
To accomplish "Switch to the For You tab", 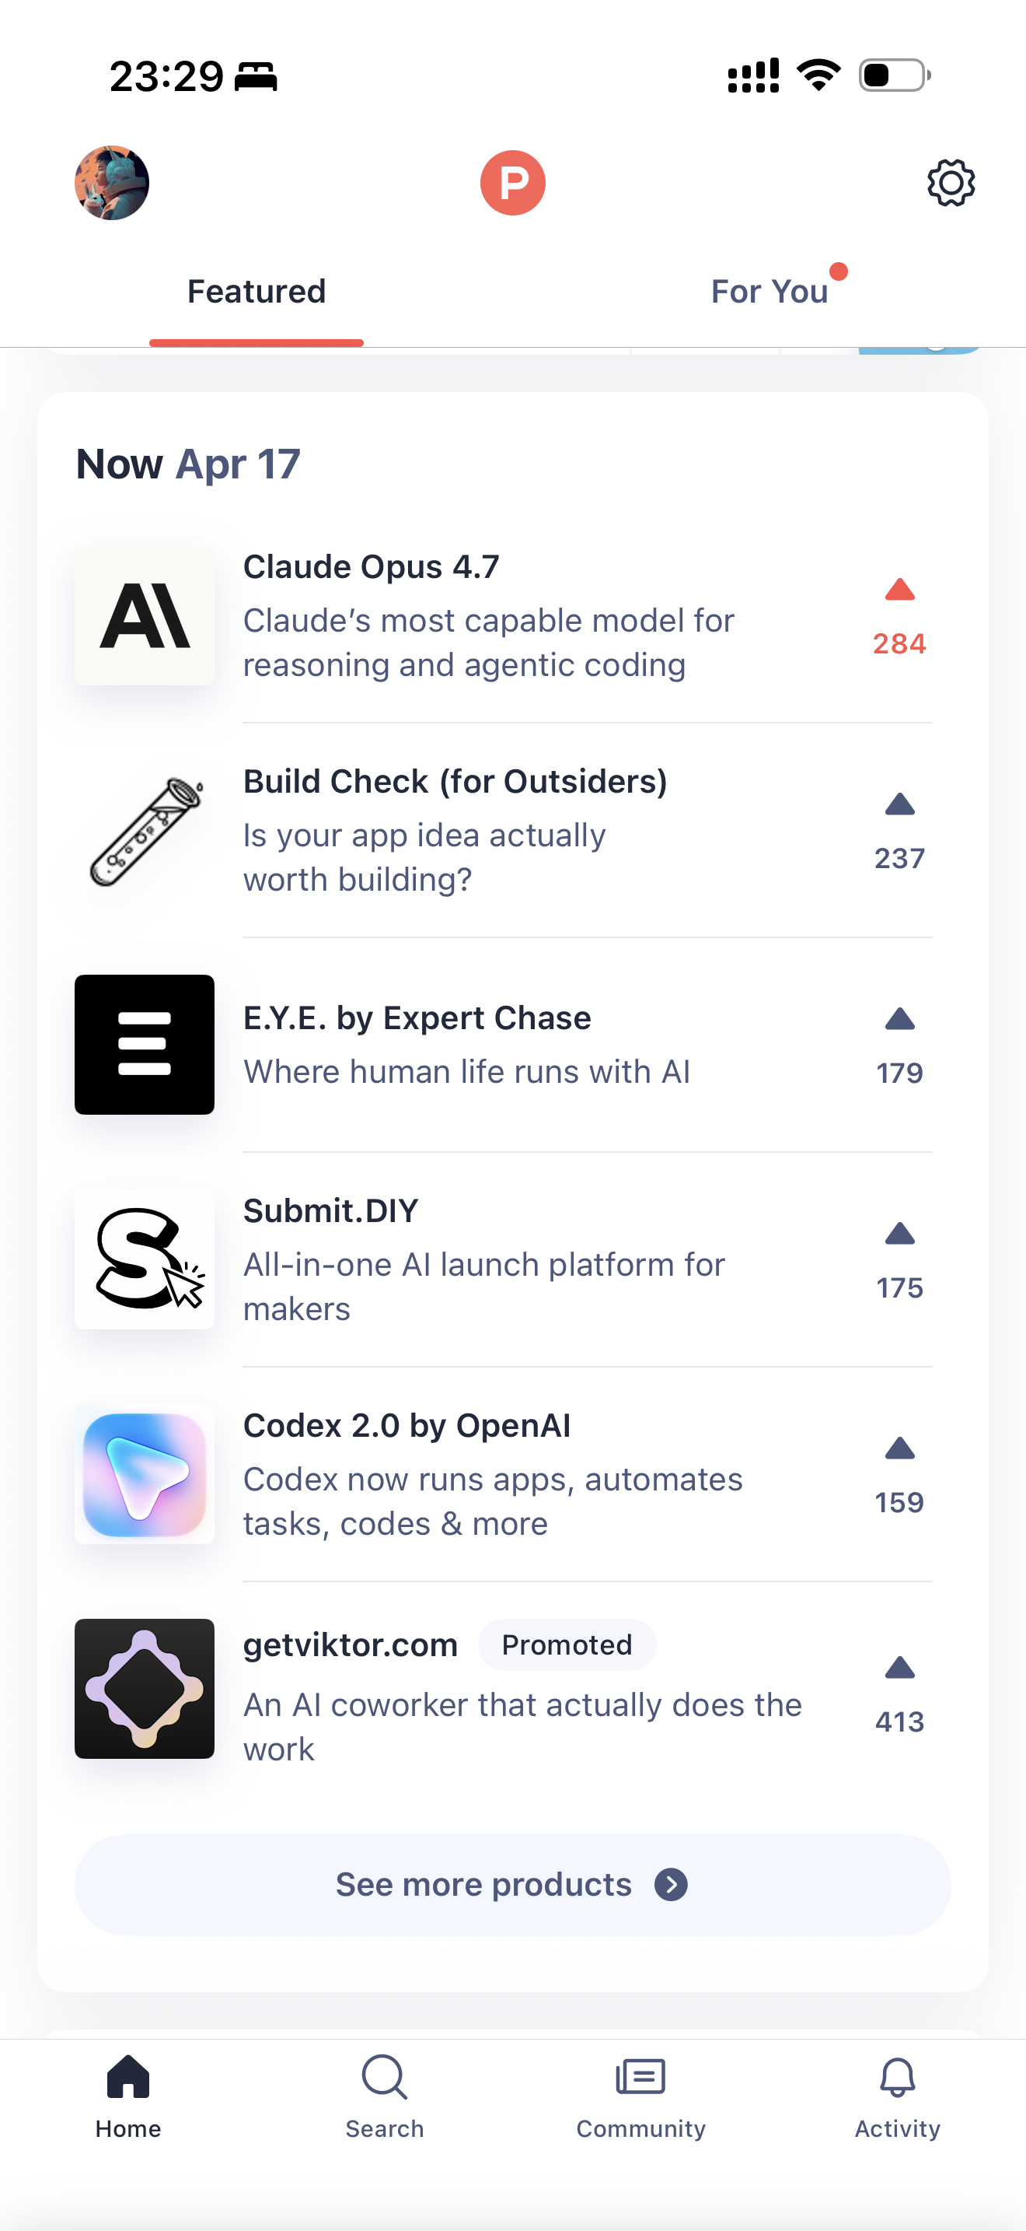I will pyautogui.click(x=769, y=292).
